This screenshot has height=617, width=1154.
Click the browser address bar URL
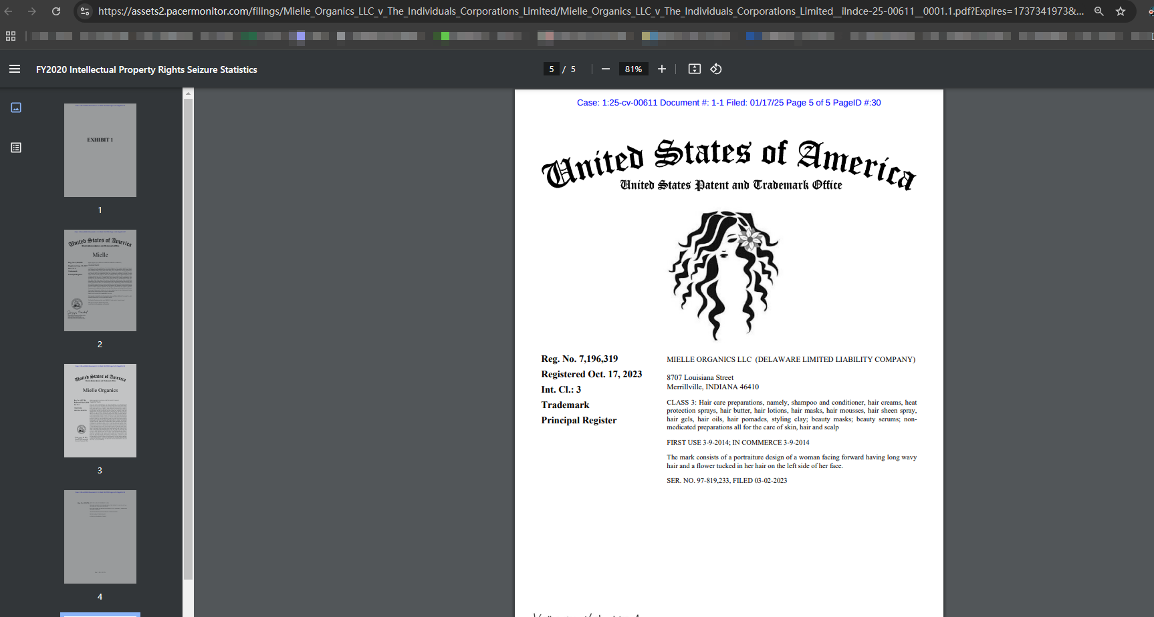(x=588, y=11)
